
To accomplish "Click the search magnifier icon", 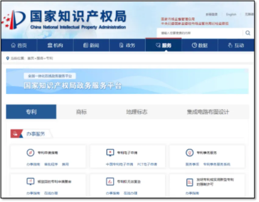I will click(248, 33).
